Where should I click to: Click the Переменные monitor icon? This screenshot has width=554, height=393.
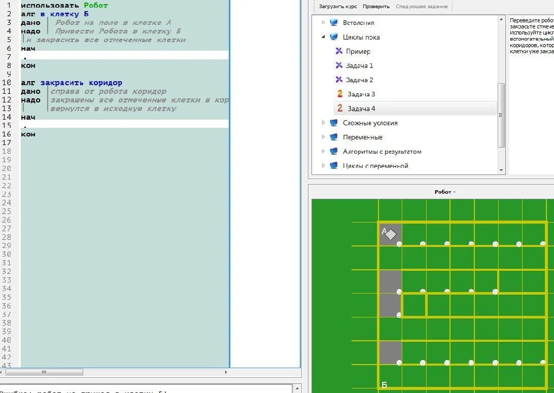(x=333, y=137)
